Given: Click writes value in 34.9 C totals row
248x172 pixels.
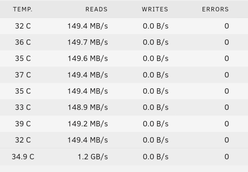Looking at the screenshot, I should tap(156, 157).
